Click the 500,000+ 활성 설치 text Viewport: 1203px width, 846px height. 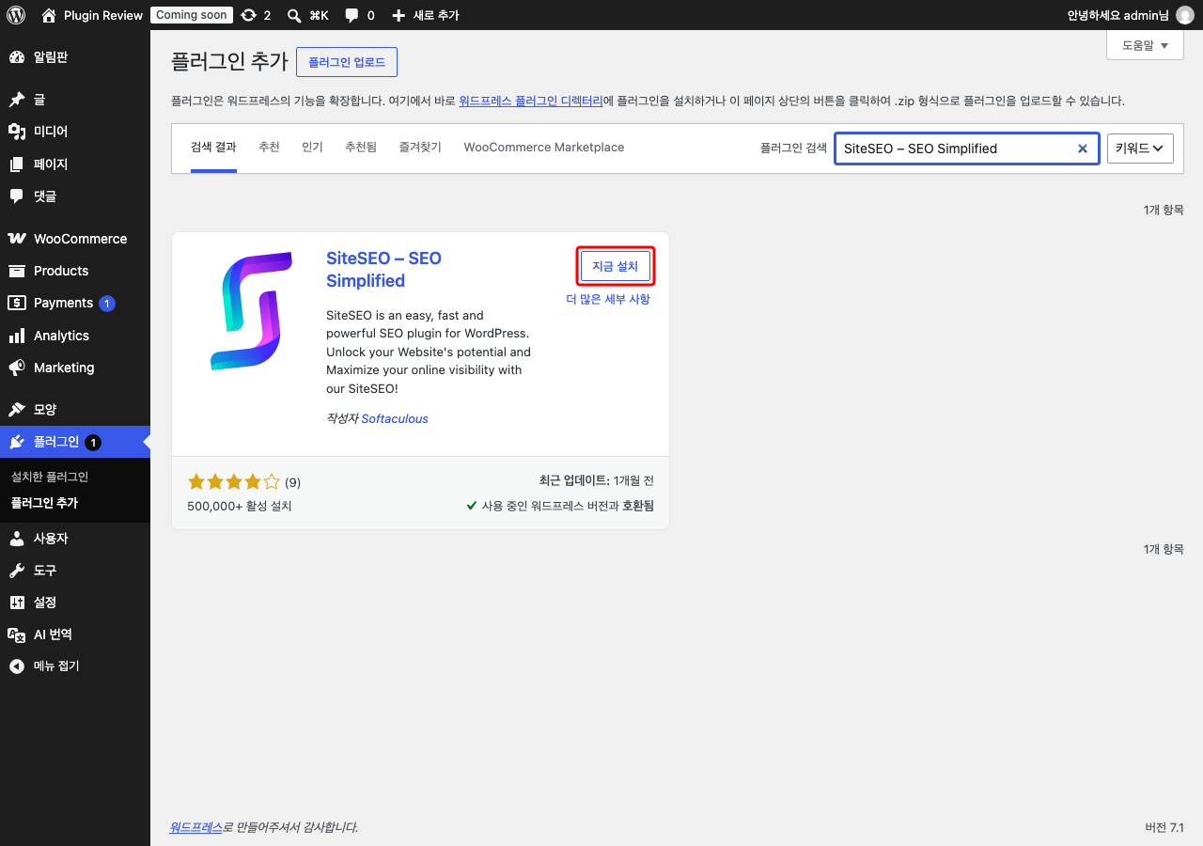coord(240,507)
